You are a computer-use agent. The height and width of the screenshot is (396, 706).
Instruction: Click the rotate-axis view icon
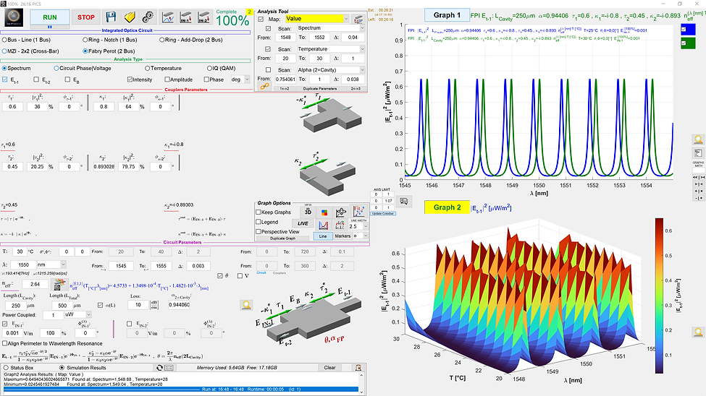(341, 212)
